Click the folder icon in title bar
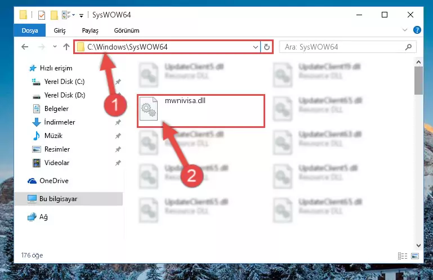 pos(24,15)
